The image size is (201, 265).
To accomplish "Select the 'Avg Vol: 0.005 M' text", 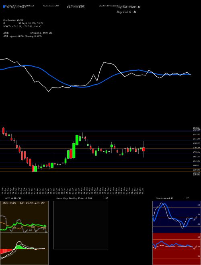I will (x=128, y=7).
